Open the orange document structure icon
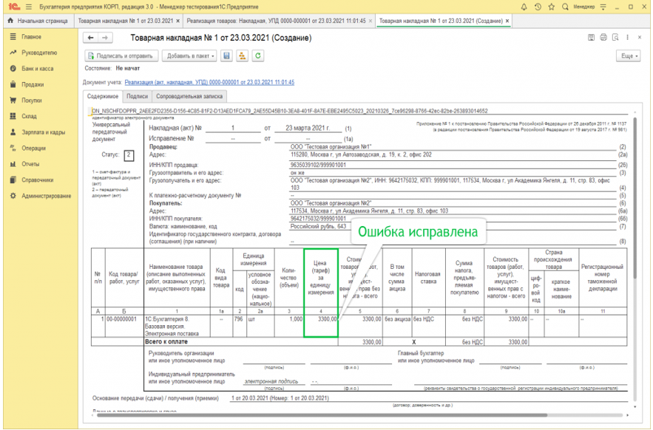This screenshot has height=430, width=653. click(x=242, y=55)
